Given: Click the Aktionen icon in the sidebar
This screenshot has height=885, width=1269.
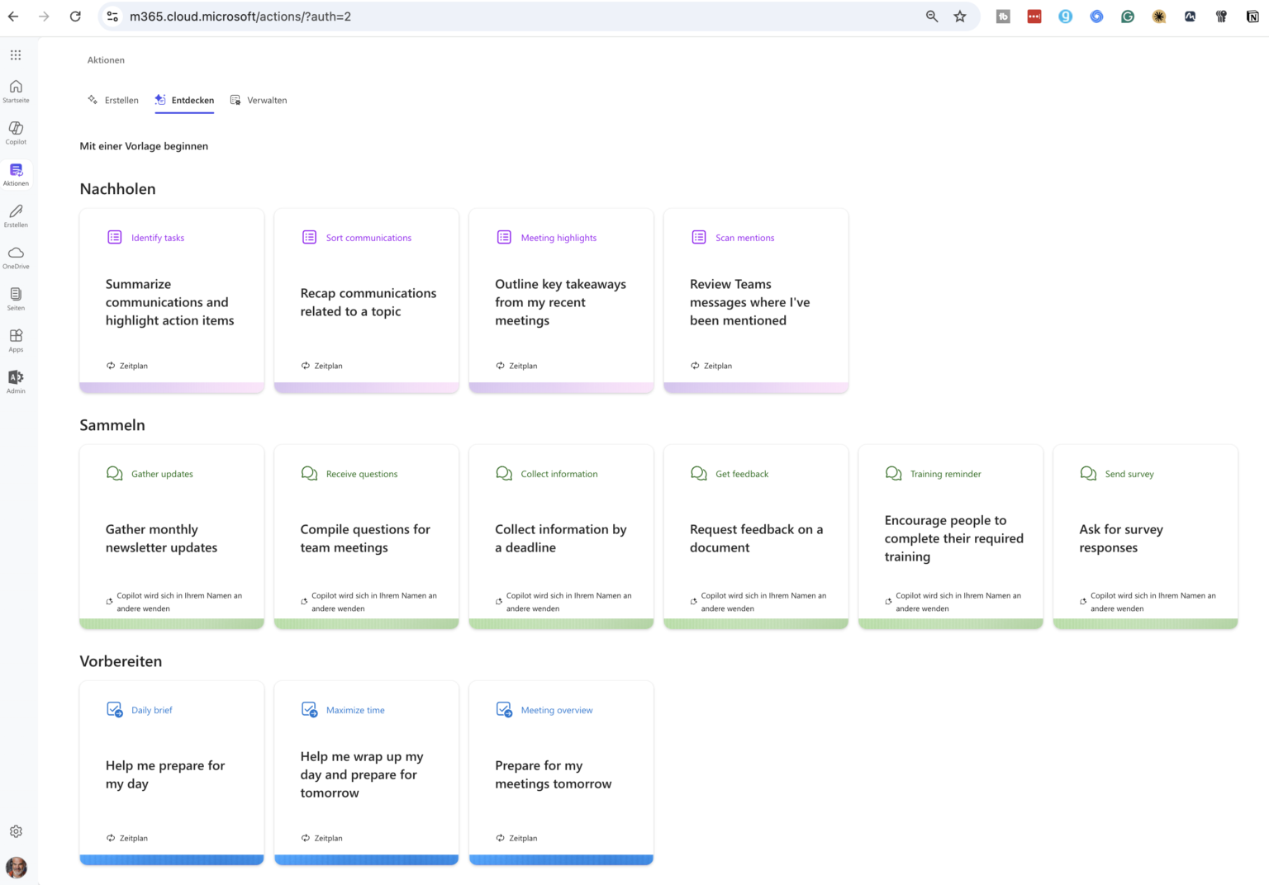Looking at the screenshot, I should click(16, 173).
